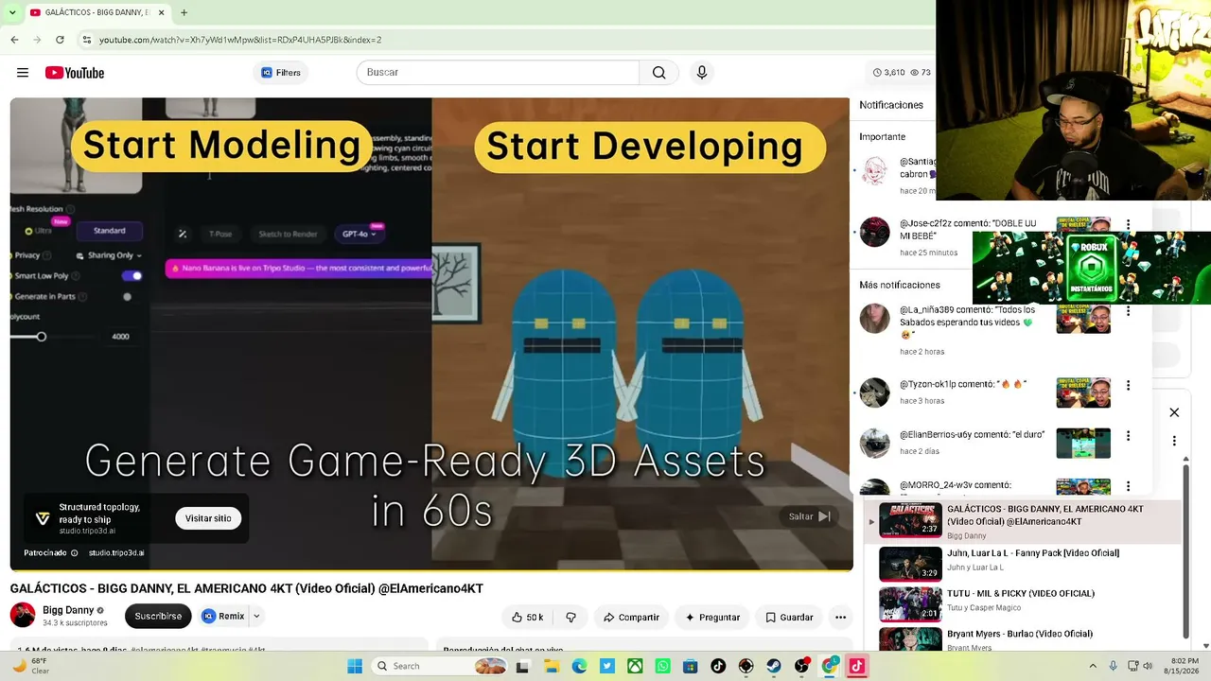Show hidden system tray icons

(x=1093, y=666)
